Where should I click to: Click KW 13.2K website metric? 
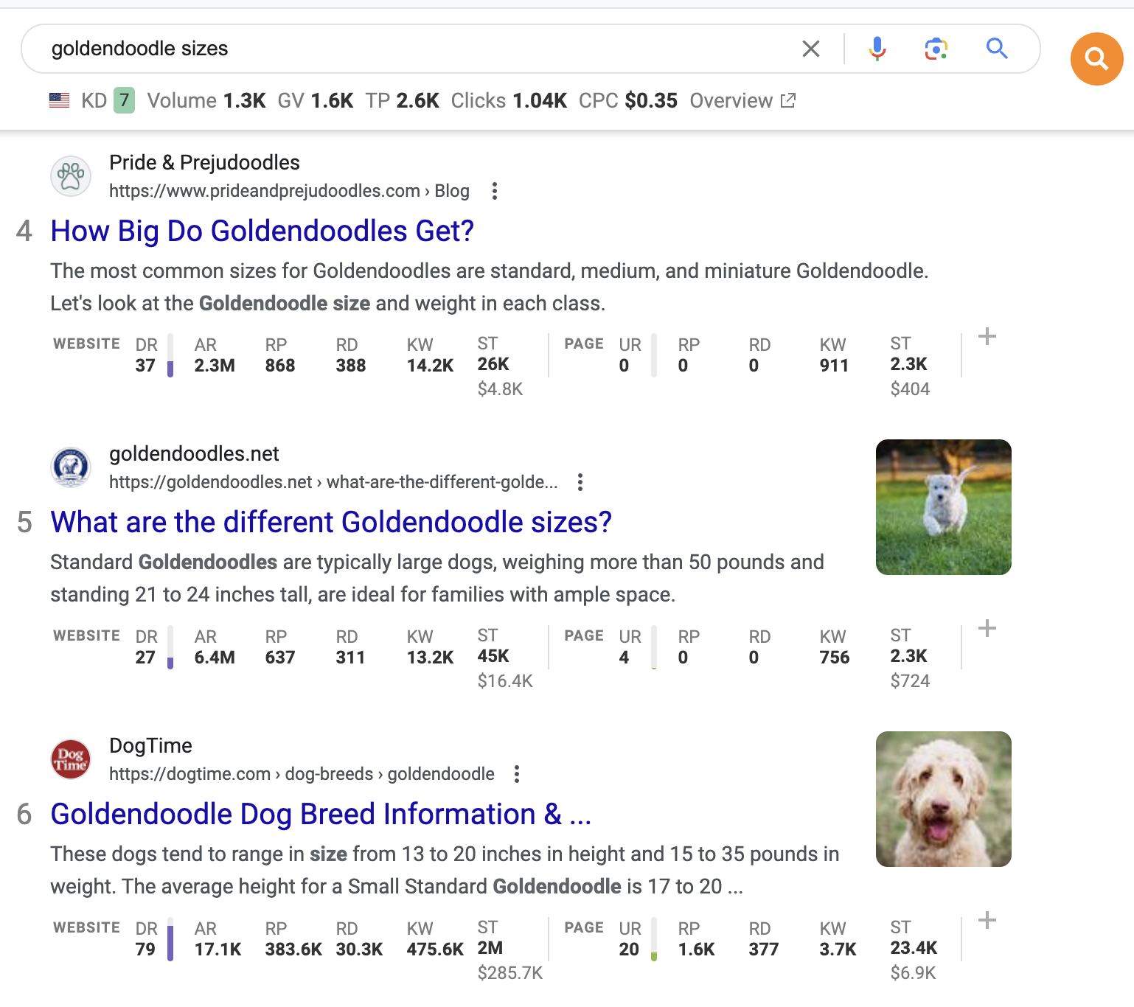(x=430, y=647)
